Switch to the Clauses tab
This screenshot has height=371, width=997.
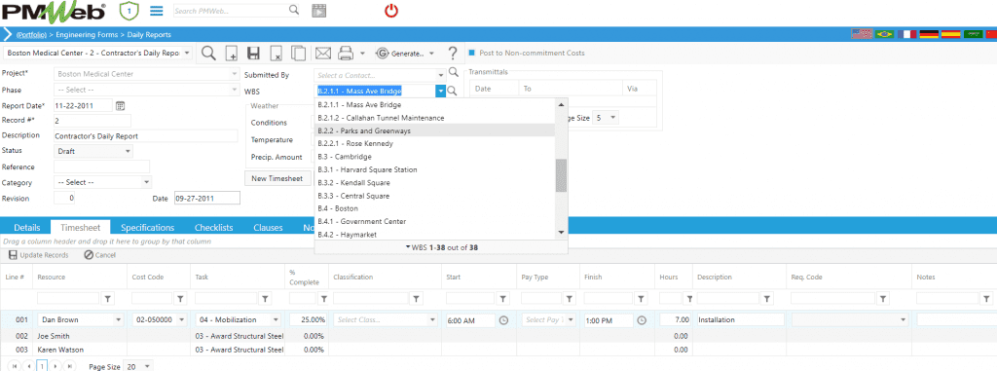(x=268, y=227)
